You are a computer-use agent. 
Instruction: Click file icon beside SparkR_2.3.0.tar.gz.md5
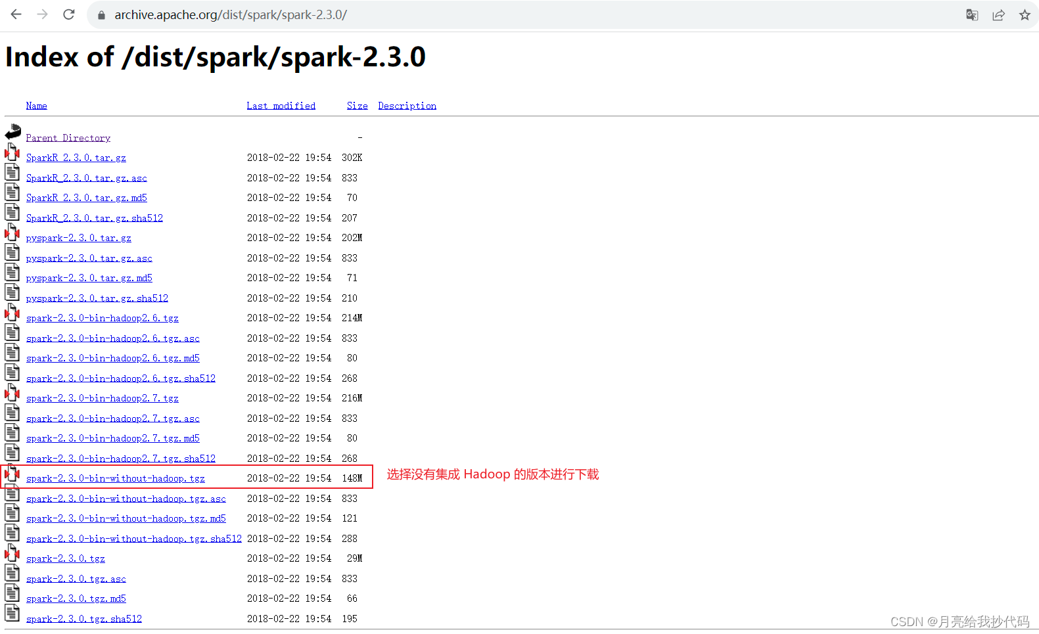12,192
